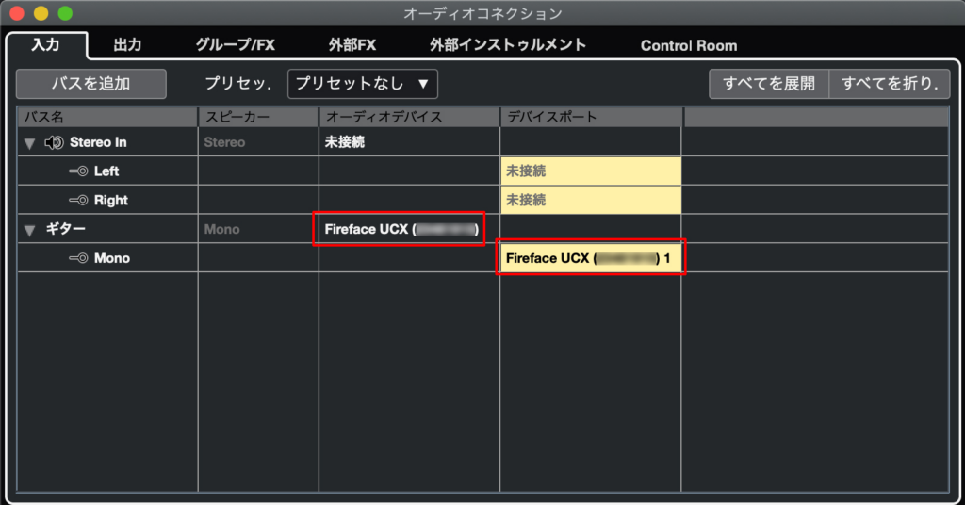Viewport: 965px width, 505px height.
Task: Open the プリセットなし preset dropdown
Action: 362,83
